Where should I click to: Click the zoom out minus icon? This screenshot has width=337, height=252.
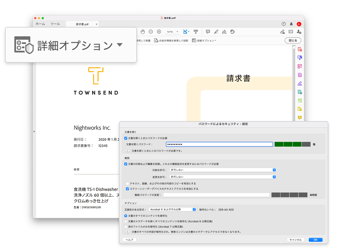pos(151,32)
